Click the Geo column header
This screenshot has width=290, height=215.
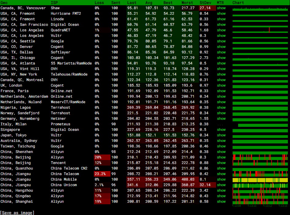[x=4, y=3]
